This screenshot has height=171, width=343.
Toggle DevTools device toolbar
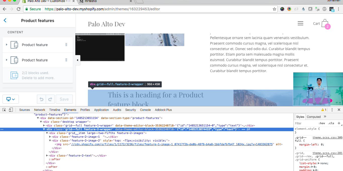coord(11,110)
